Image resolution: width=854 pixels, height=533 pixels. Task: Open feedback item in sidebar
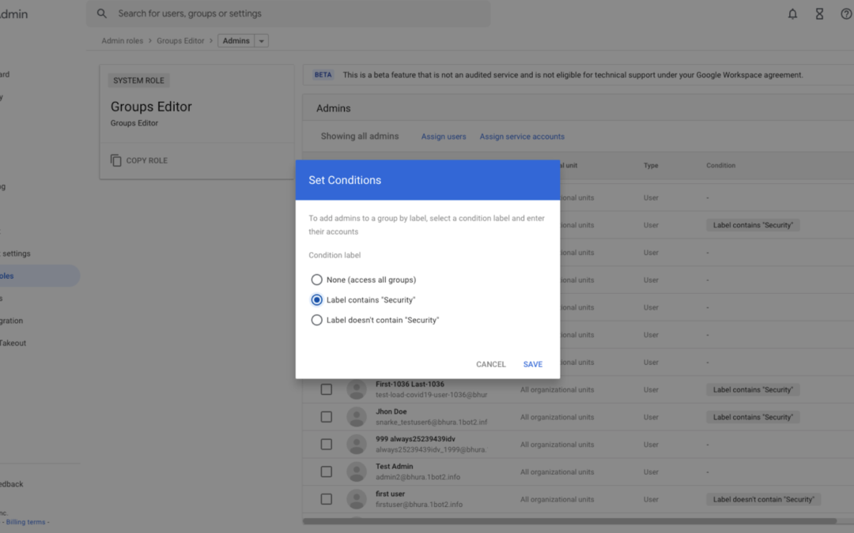(11, 484)
